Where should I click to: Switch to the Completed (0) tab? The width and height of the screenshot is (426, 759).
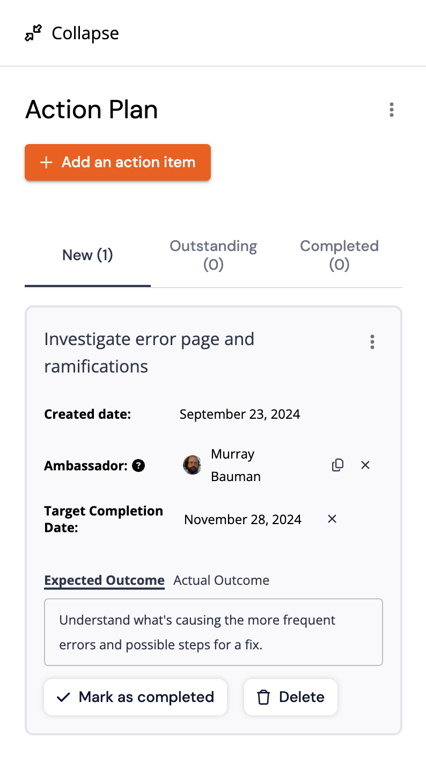coord(339,255)
